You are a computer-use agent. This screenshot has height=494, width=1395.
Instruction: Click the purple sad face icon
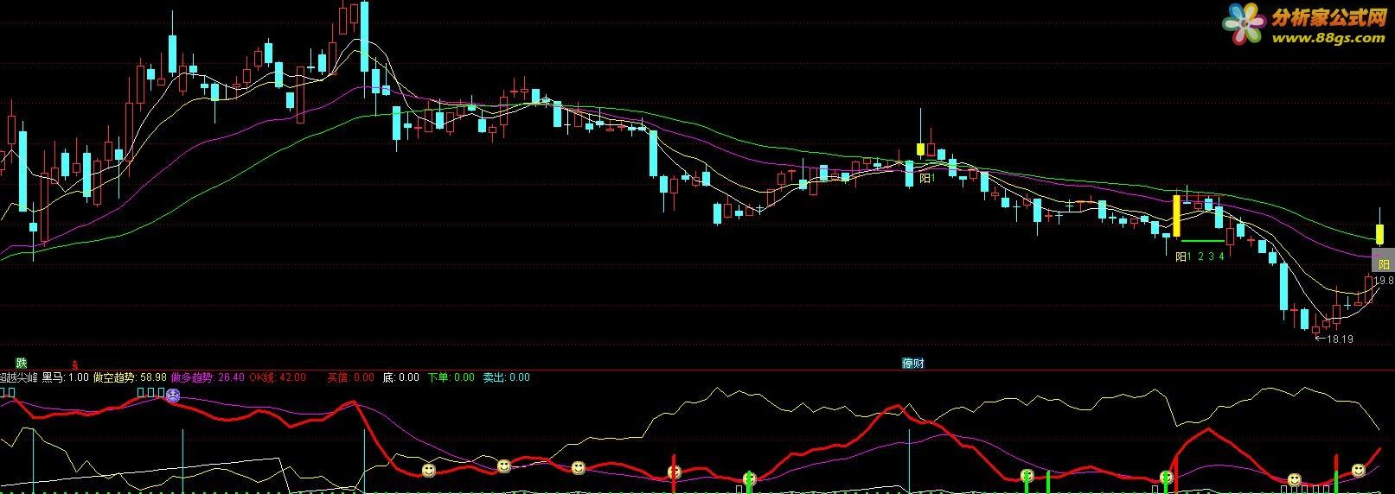point(173,396)
